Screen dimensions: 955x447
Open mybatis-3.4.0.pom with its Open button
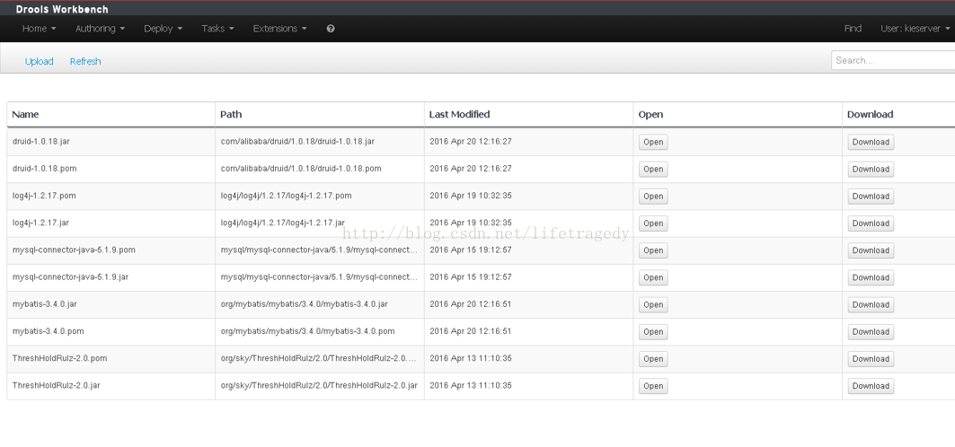[653, 331]
